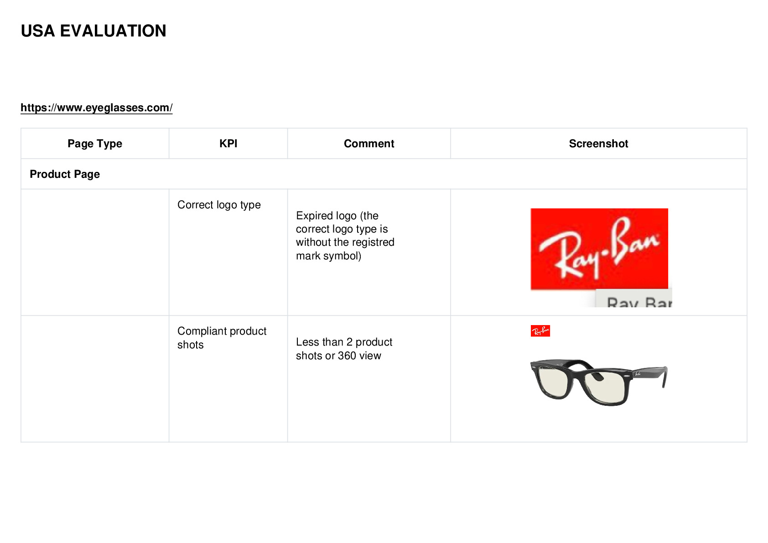Image resolution: width=768 pixels, height=543 pixels.
Task: Click the KPI column header
Action: point(228,144)
